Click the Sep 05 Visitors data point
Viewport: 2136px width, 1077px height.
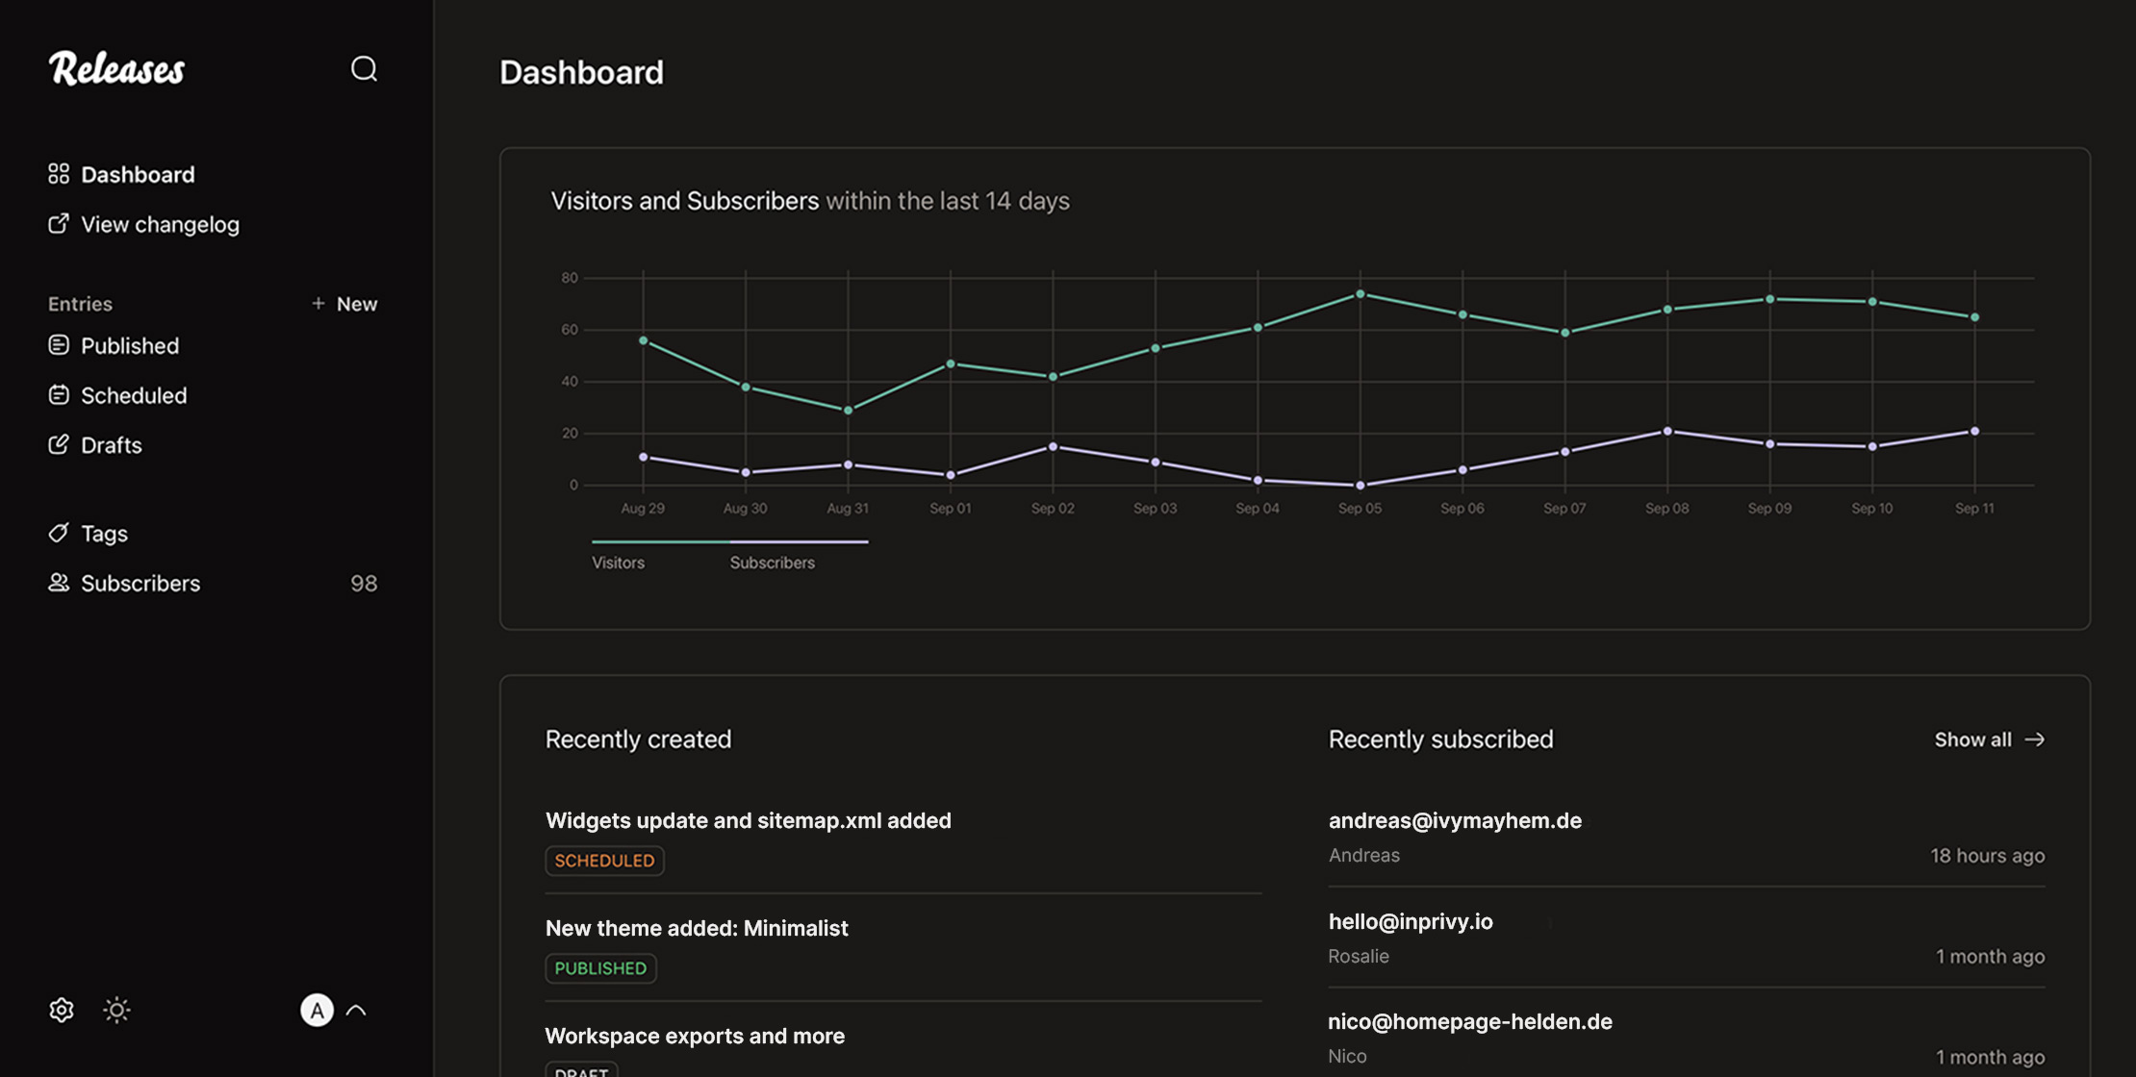pos(1360,293)
